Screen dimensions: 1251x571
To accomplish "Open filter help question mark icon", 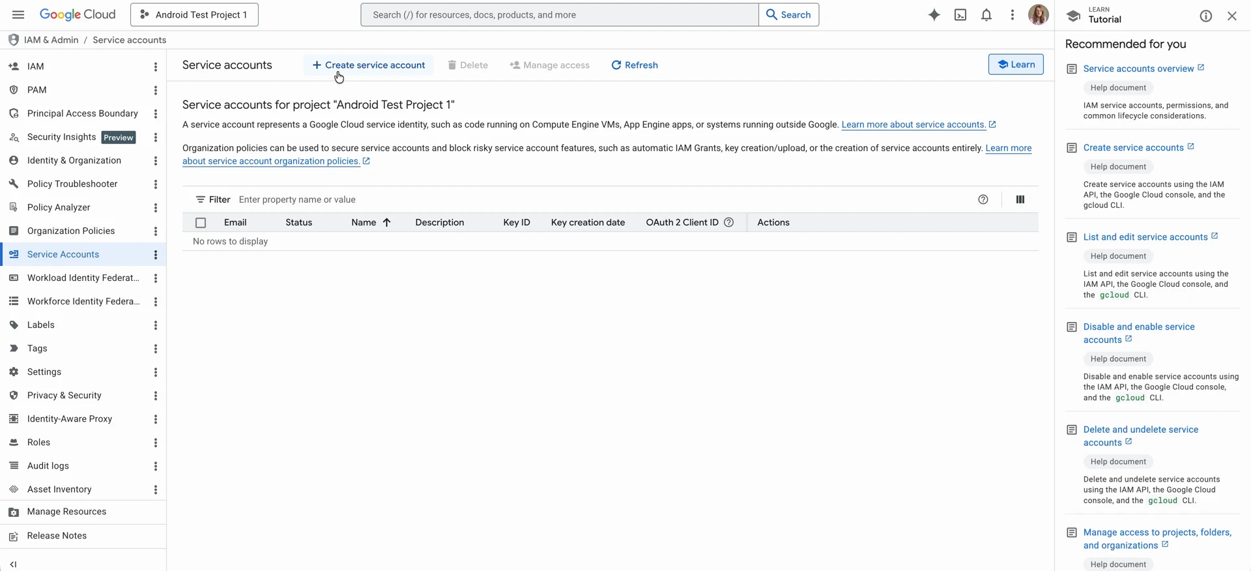I will [x=983, y=199].
